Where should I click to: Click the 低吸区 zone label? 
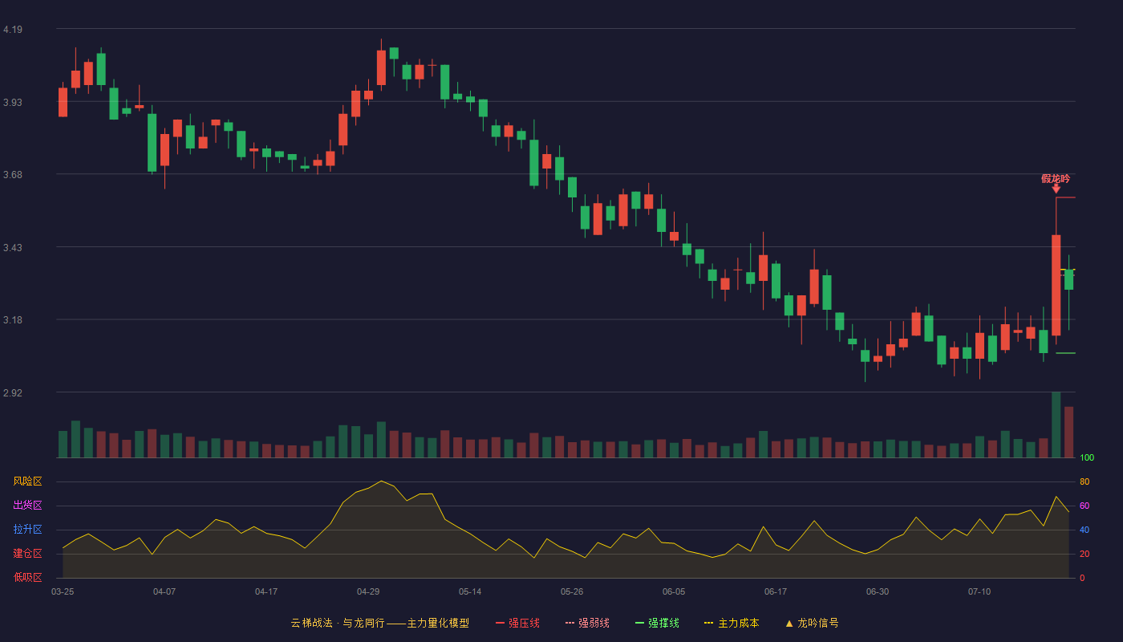click(27, 578)
